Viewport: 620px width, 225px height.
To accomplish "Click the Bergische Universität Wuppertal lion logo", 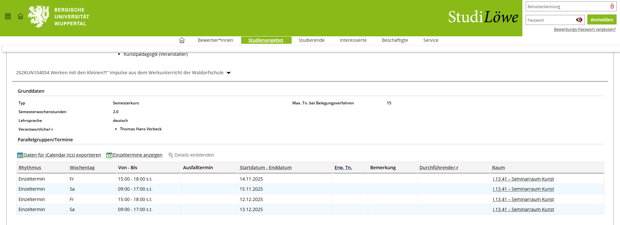I will (39, 17).
